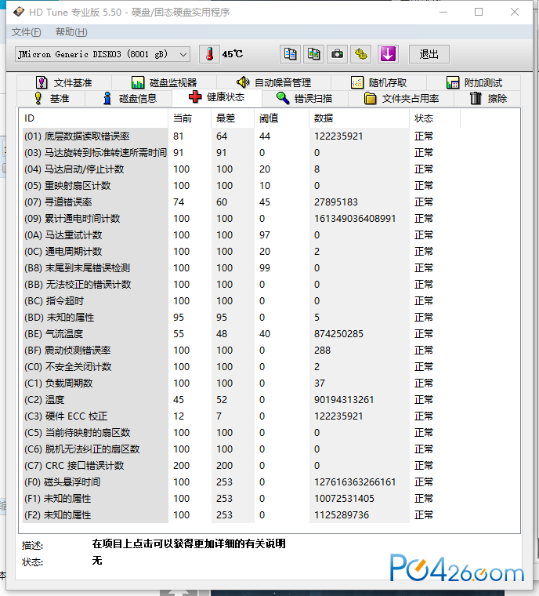Select row (BC) 指令超时
This screenshot has width=539, height=596.
(x=241, y=300)
